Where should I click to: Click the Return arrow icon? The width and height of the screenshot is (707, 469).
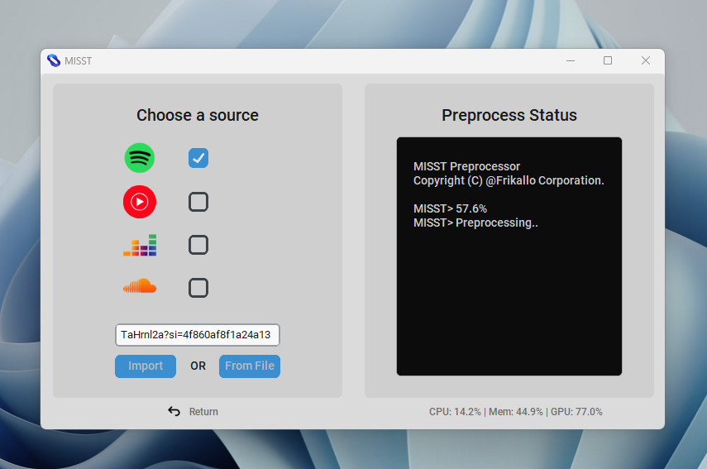[x=174, y=411]
